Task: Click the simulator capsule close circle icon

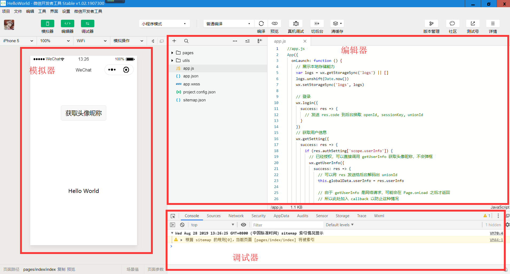Action: (x=126, y=70)
